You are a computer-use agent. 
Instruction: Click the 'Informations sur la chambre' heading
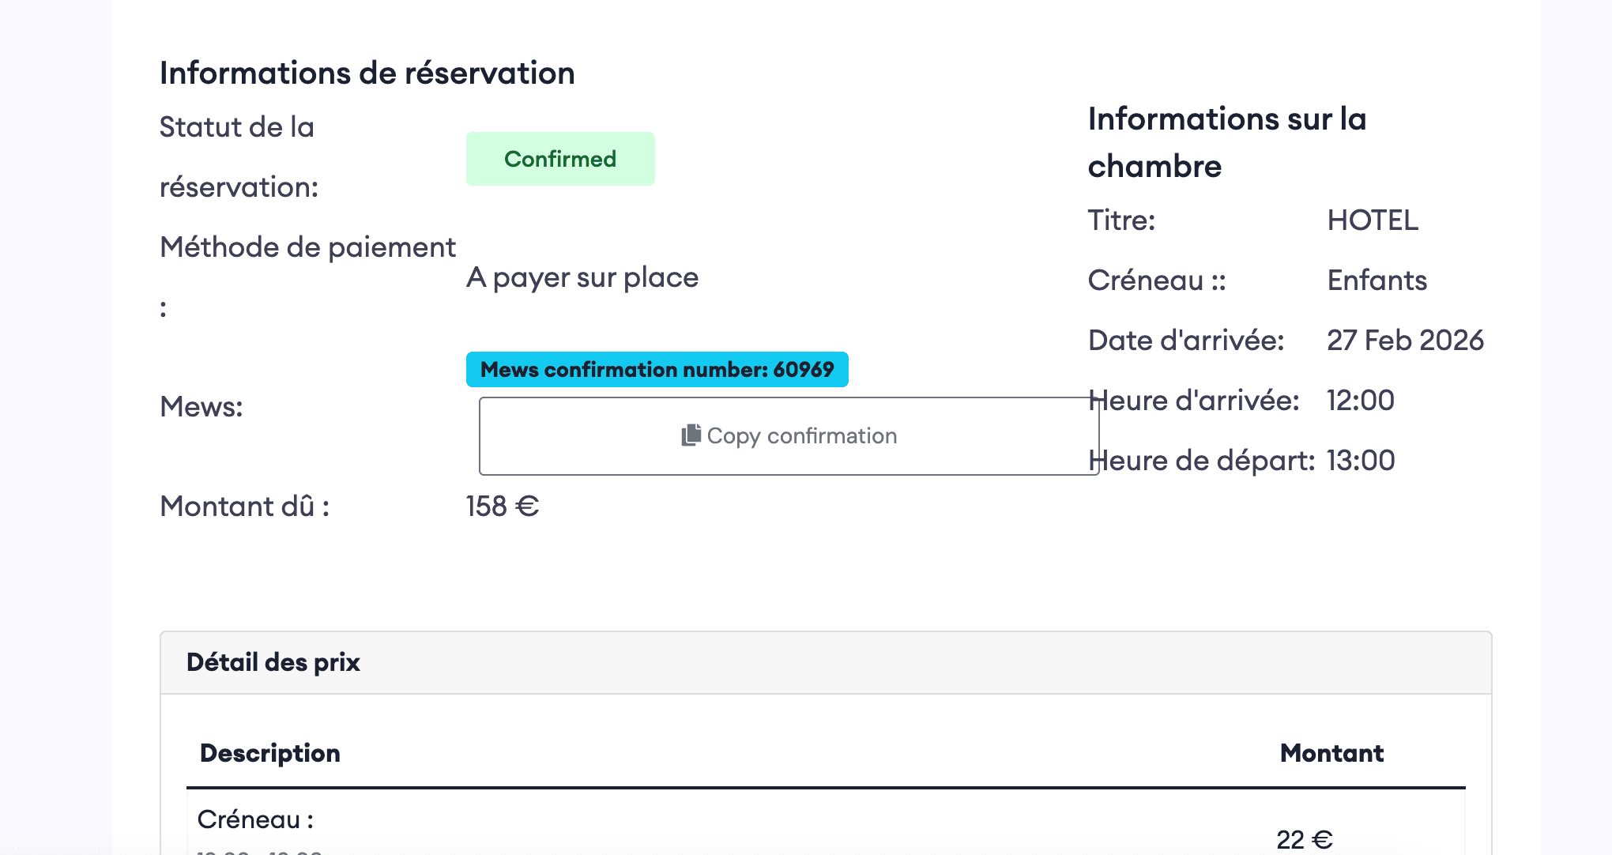point(1226,142)
